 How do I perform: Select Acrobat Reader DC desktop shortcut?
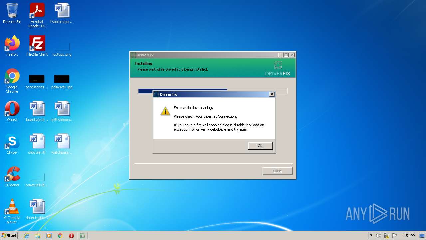(x=37, y=15)
